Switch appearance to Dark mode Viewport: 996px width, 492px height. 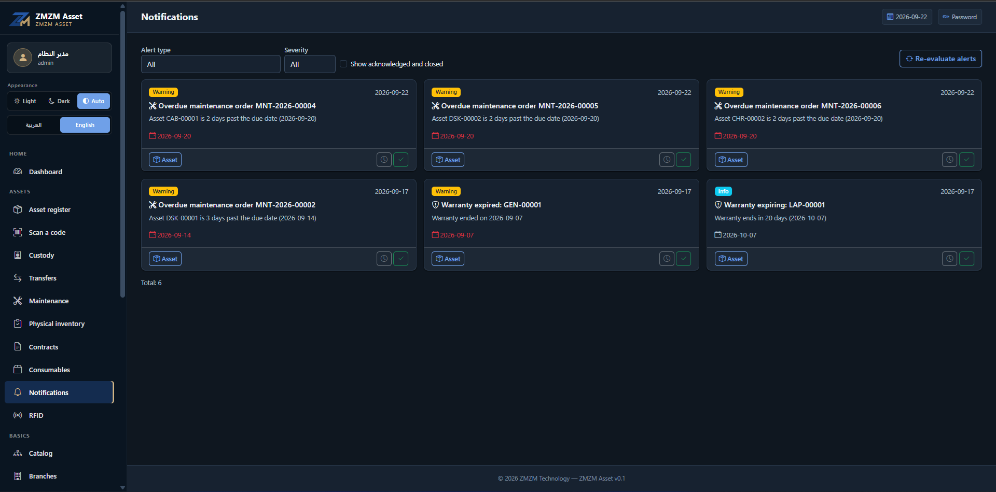click(59, 101)
